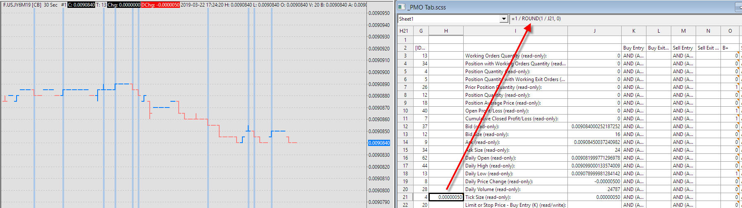Select column I header
Viewport: 742px width, 208px height.
point(515,31)
